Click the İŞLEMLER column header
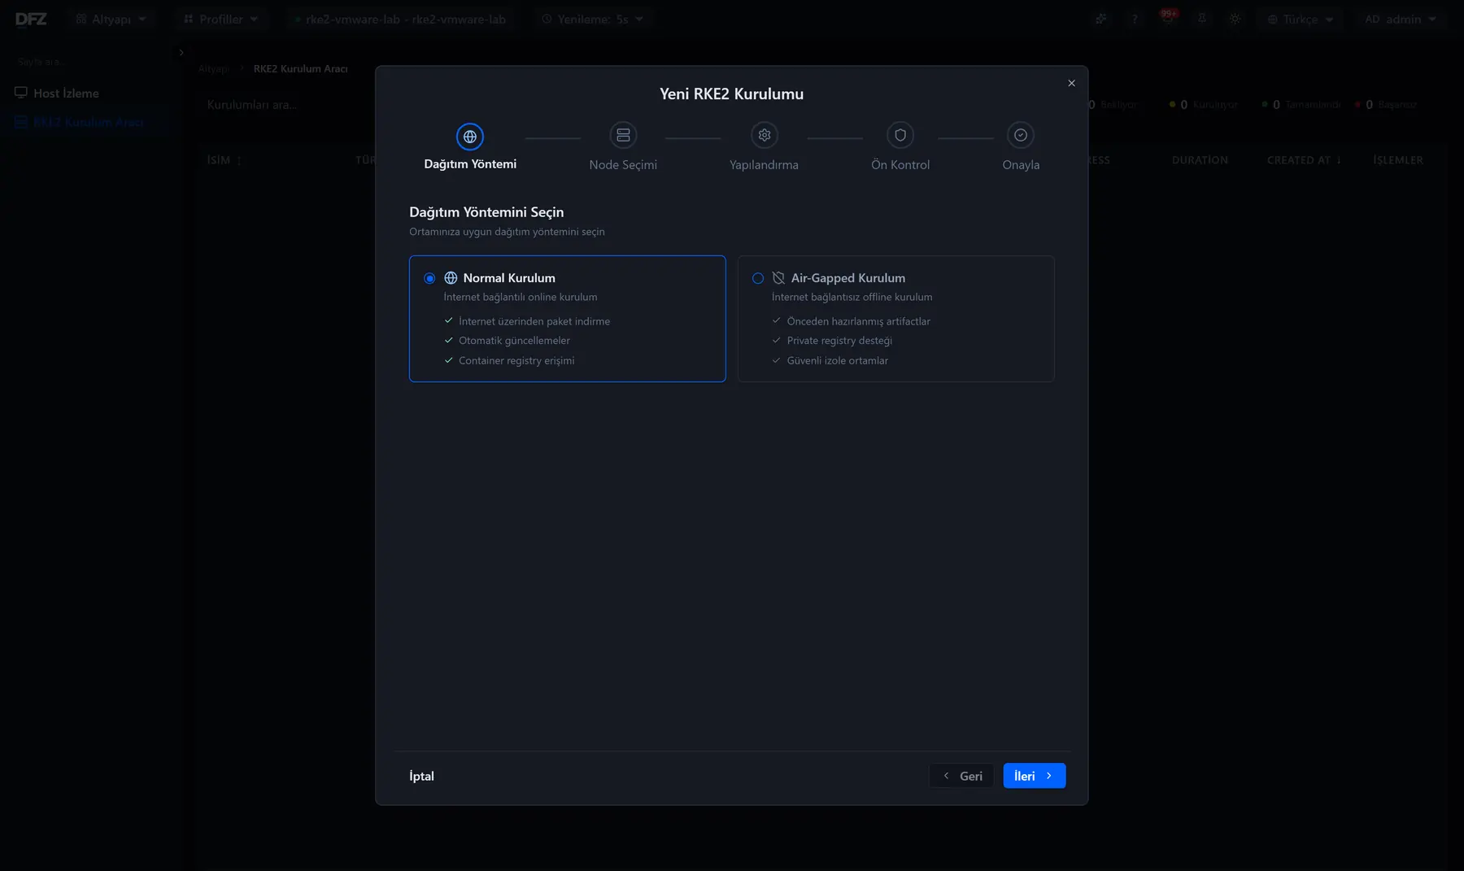Screen dimensions: 1464x871 pyautogui.click(x=1397, y=160)
